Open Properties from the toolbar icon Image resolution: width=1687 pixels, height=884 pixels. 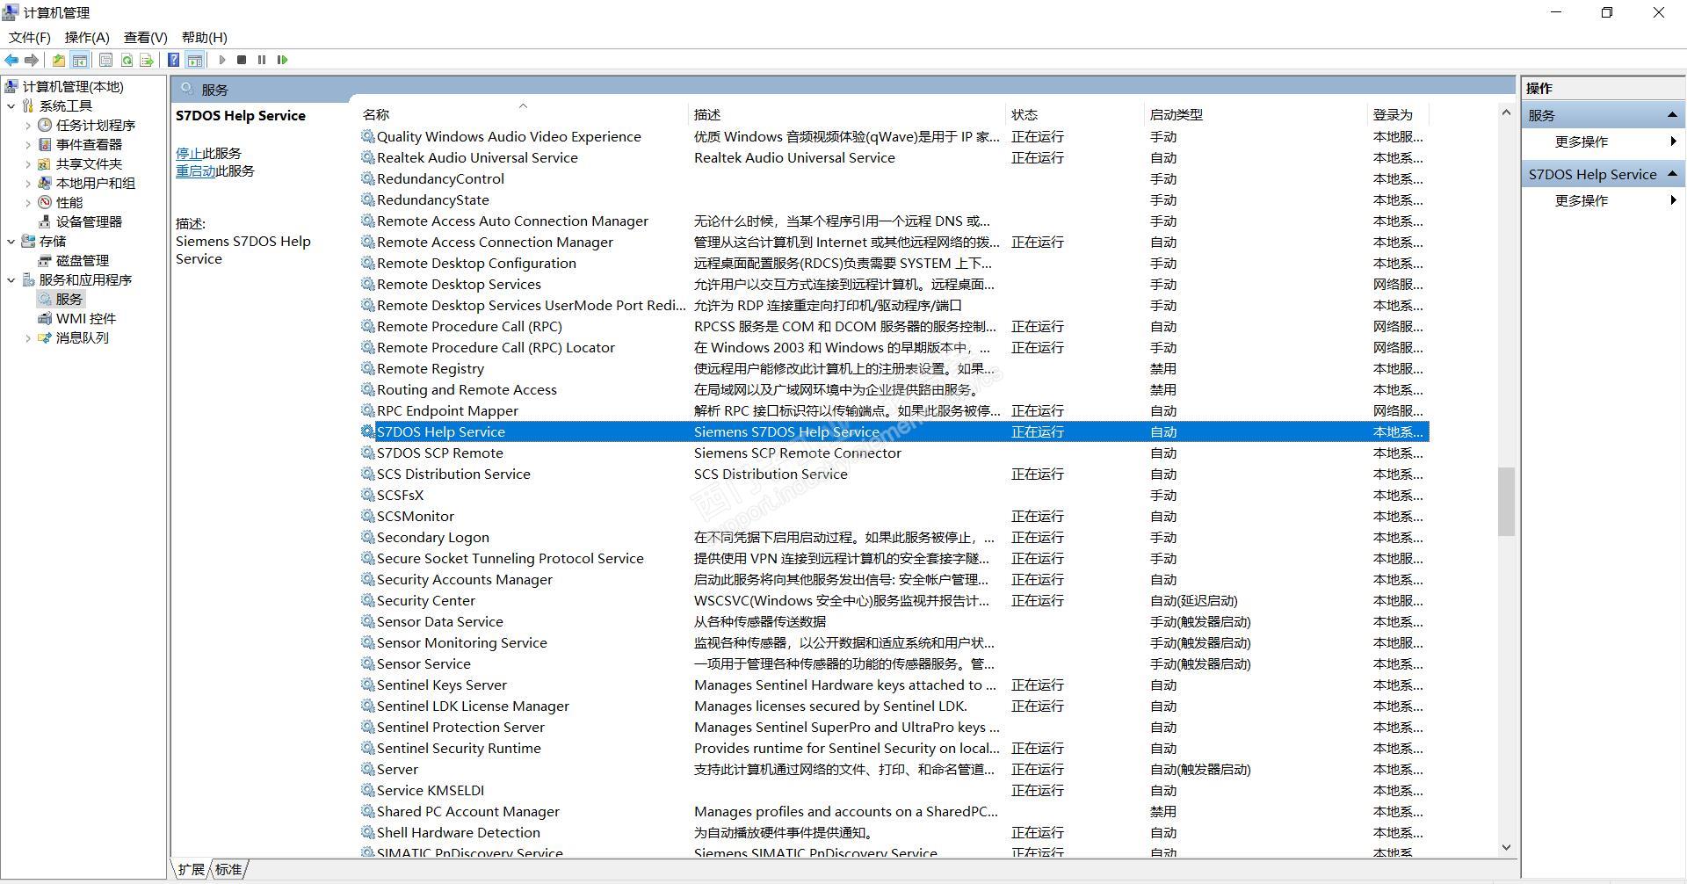pos(105,60)
